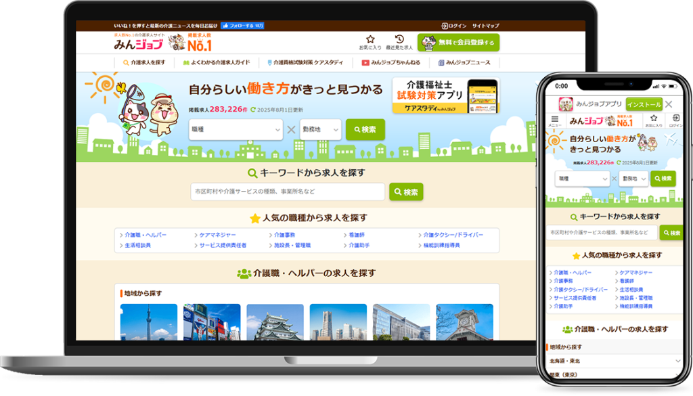The height and width of the screenshot is (396, 693).
Task: Expand 北海道・東北 region on phone
Action: (x=614, y=361)
